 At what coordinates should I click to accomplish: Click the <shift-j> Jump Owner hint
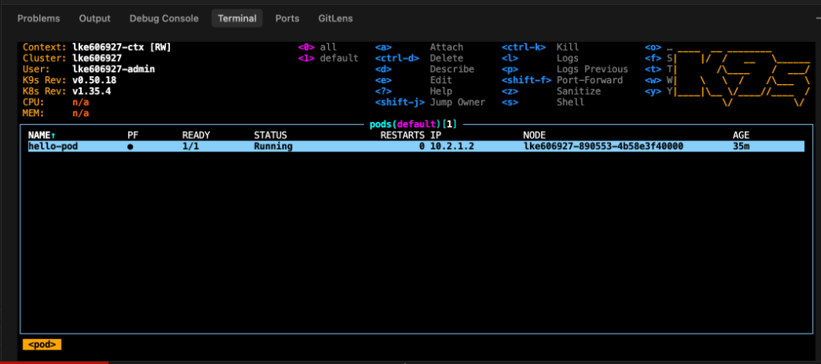[x=431, y=102]
